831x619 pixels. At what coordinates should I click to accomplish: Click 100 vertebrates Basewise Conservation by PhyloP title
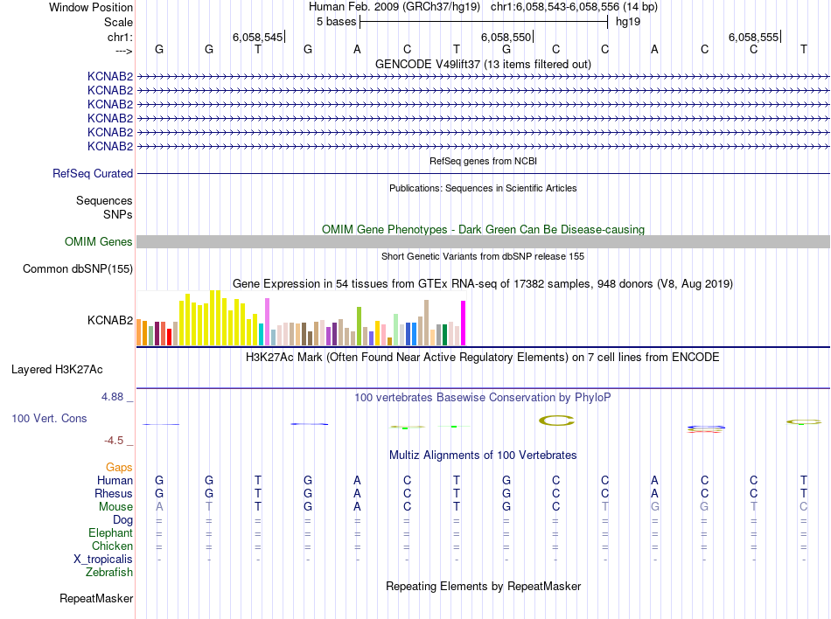pyautogui.click(x=483, y=397)
